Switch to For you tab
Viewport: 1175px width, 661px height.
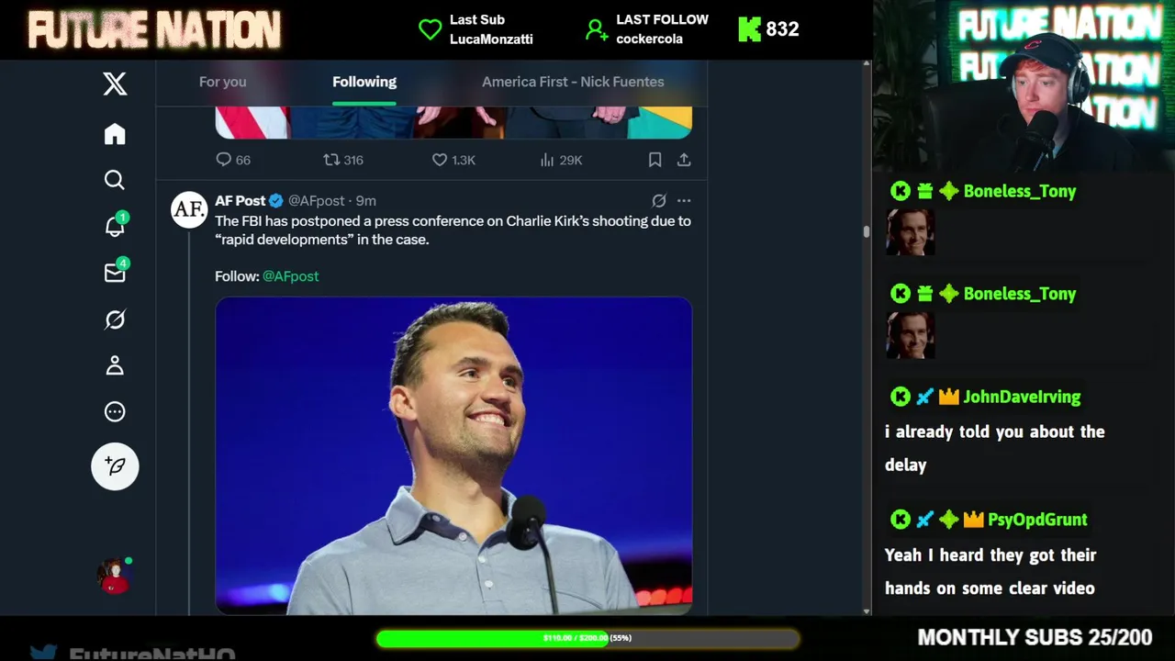pos(222,82)
